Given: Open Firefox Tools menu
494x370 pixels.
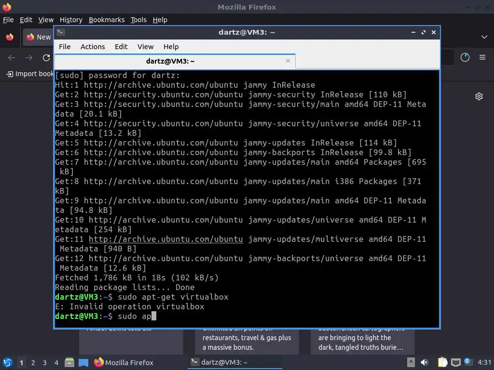Looking at the screenshot, I should 138,20.
